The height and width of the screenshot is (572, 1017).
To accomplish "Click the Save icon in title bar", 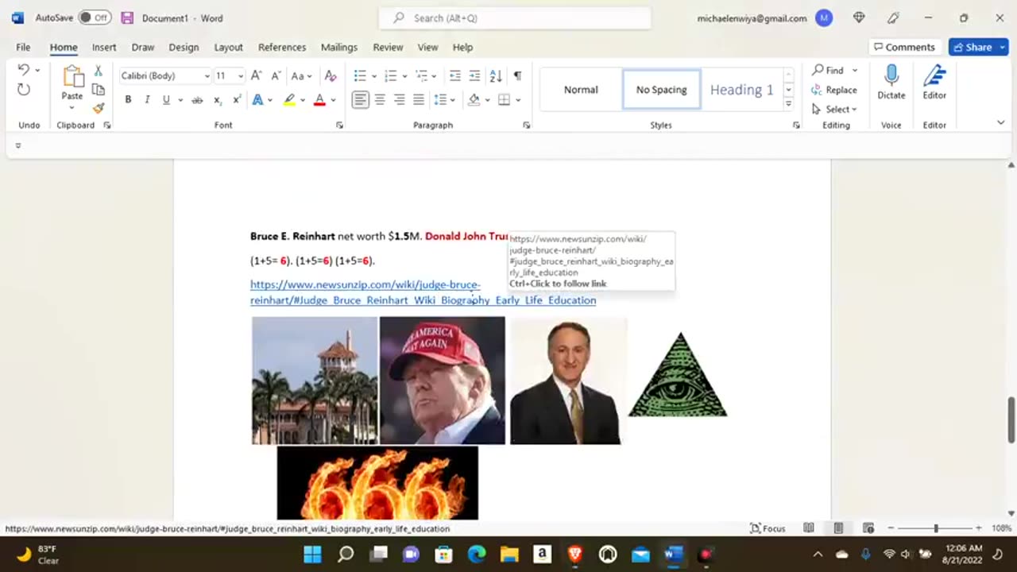I will 127,17.
